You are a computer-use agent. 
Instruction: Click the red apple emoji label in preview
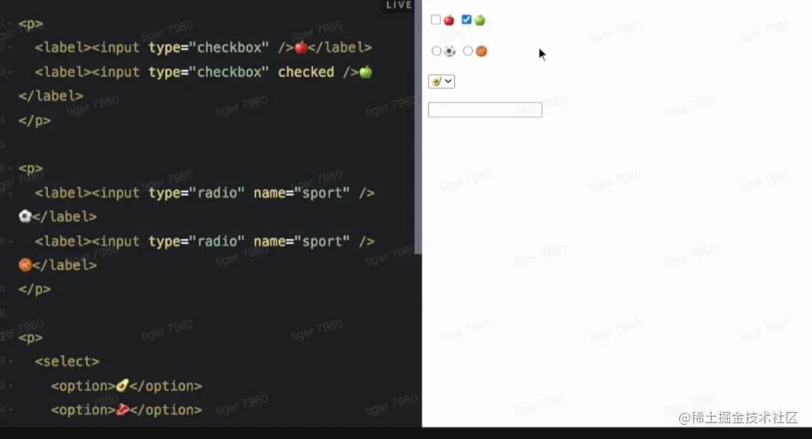click(x=449, y=20)
